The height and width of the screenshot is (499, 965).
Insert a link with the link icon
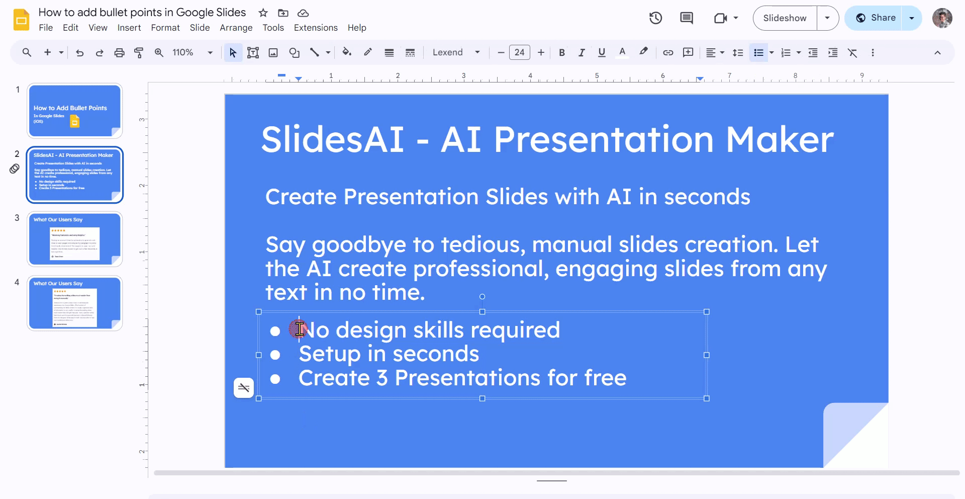tap(668, 52)
